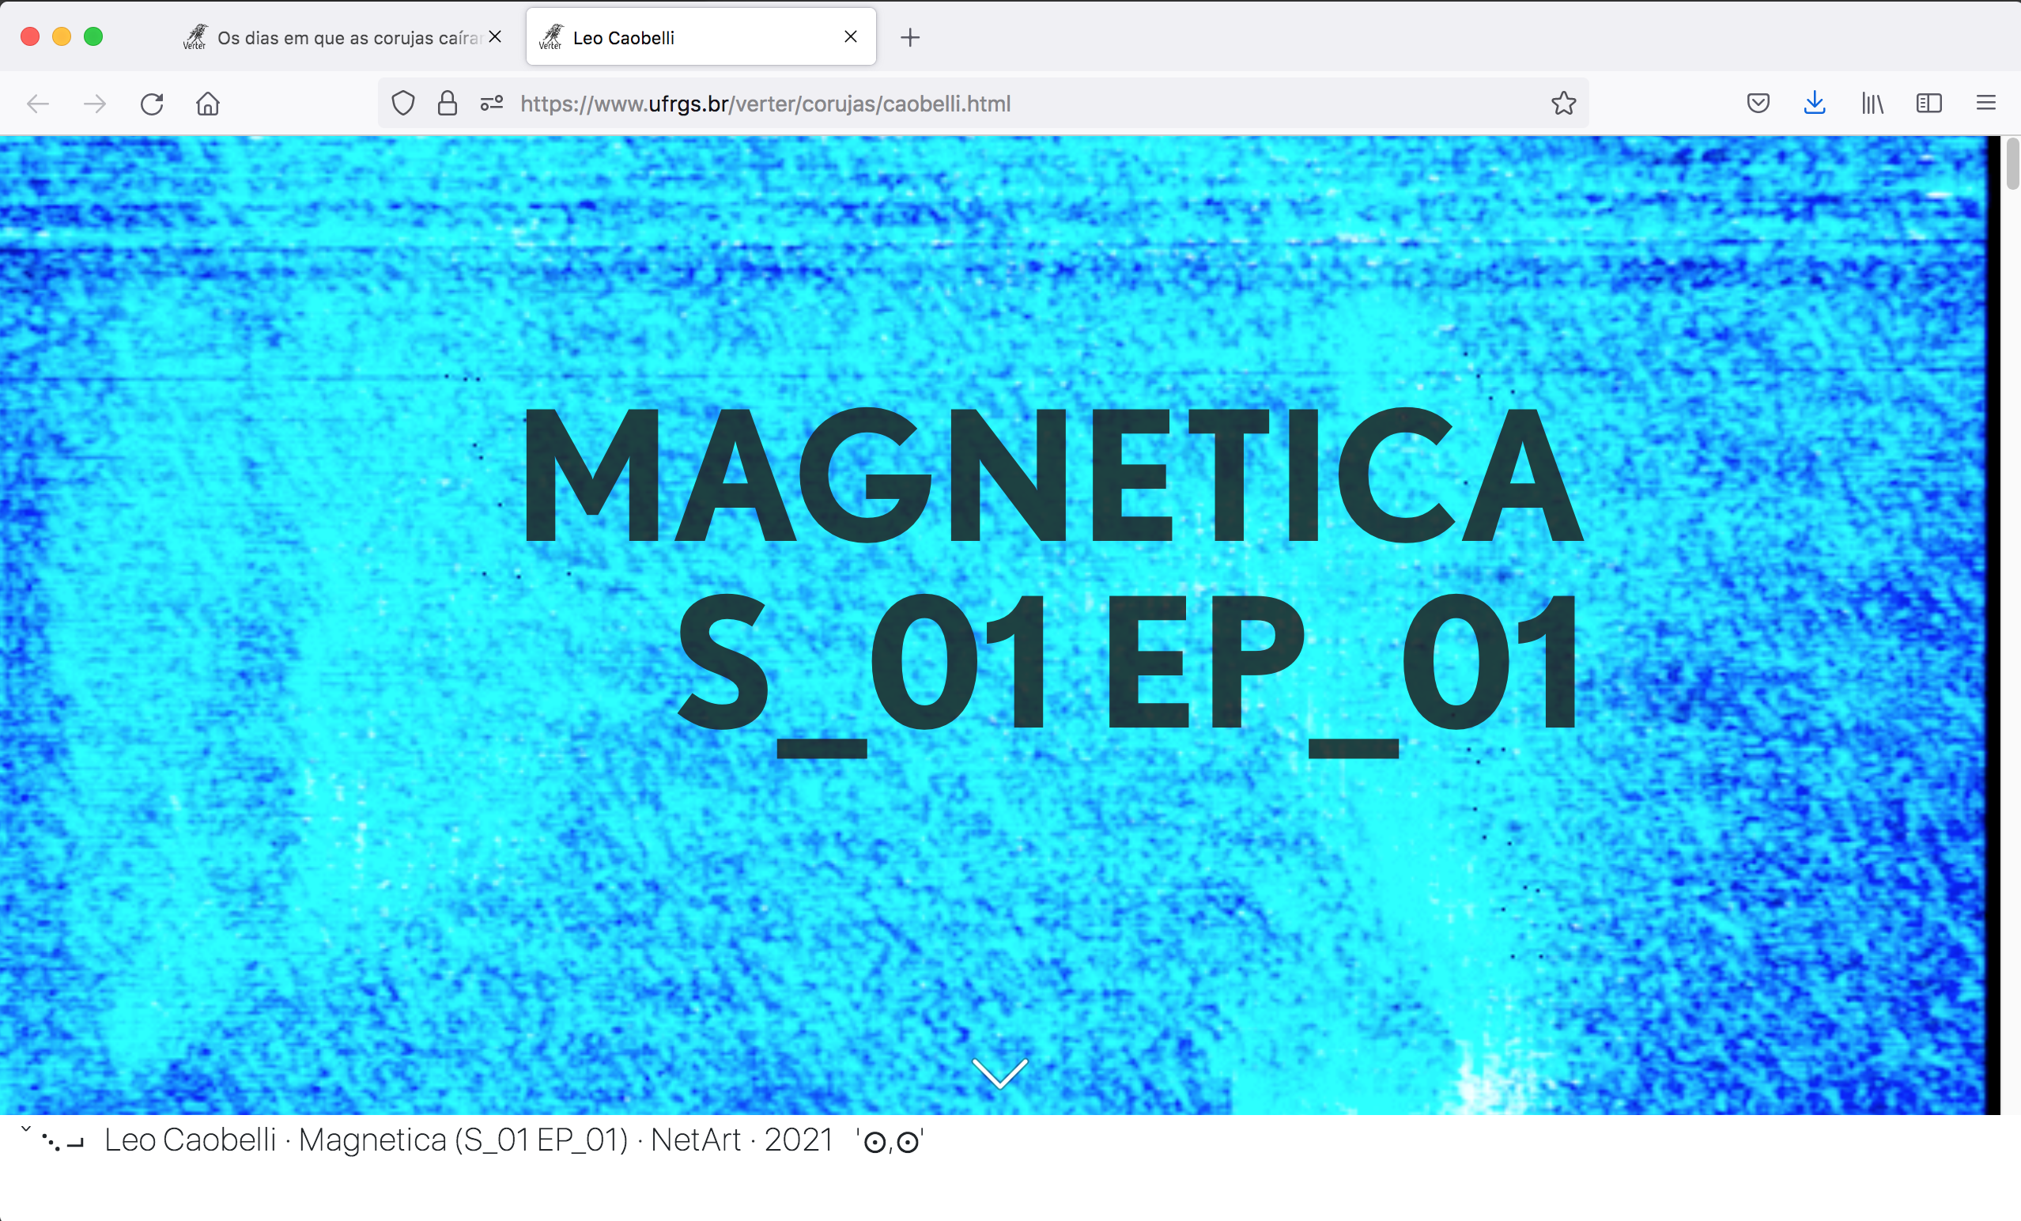
Task: Open site permissions icon in address bar
Action: [x=491, y=104]
